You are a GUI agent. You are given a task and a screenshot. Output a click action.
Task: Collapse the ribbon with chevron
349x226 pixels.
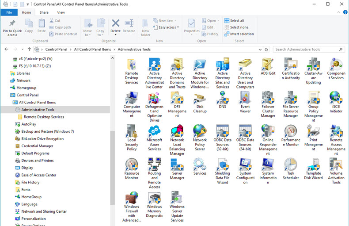338,12
